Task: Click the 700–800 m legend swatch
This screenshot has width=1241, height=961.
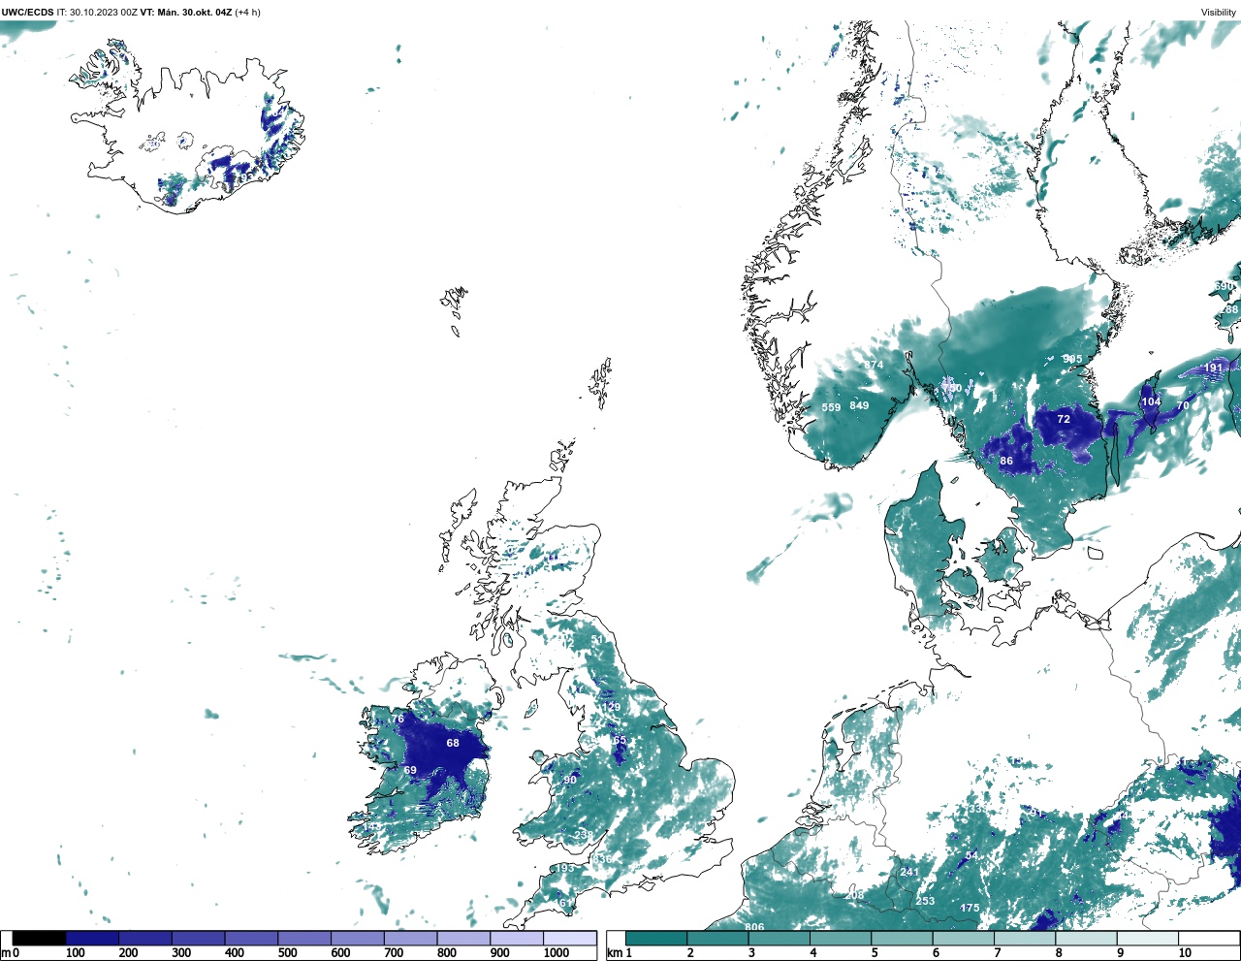Action: (x=410, y=938)
